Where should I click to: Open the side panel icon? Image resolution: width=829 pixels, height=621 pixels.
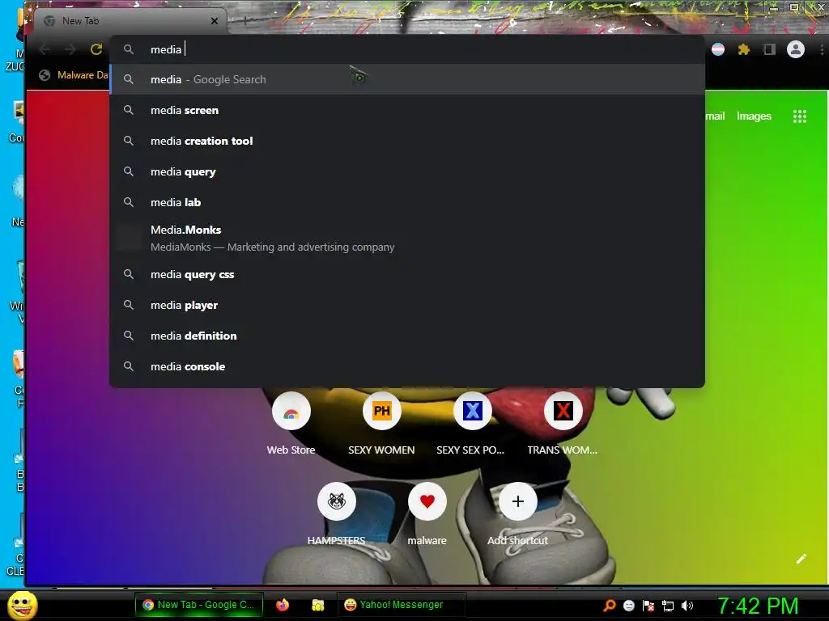coord(770,49)
